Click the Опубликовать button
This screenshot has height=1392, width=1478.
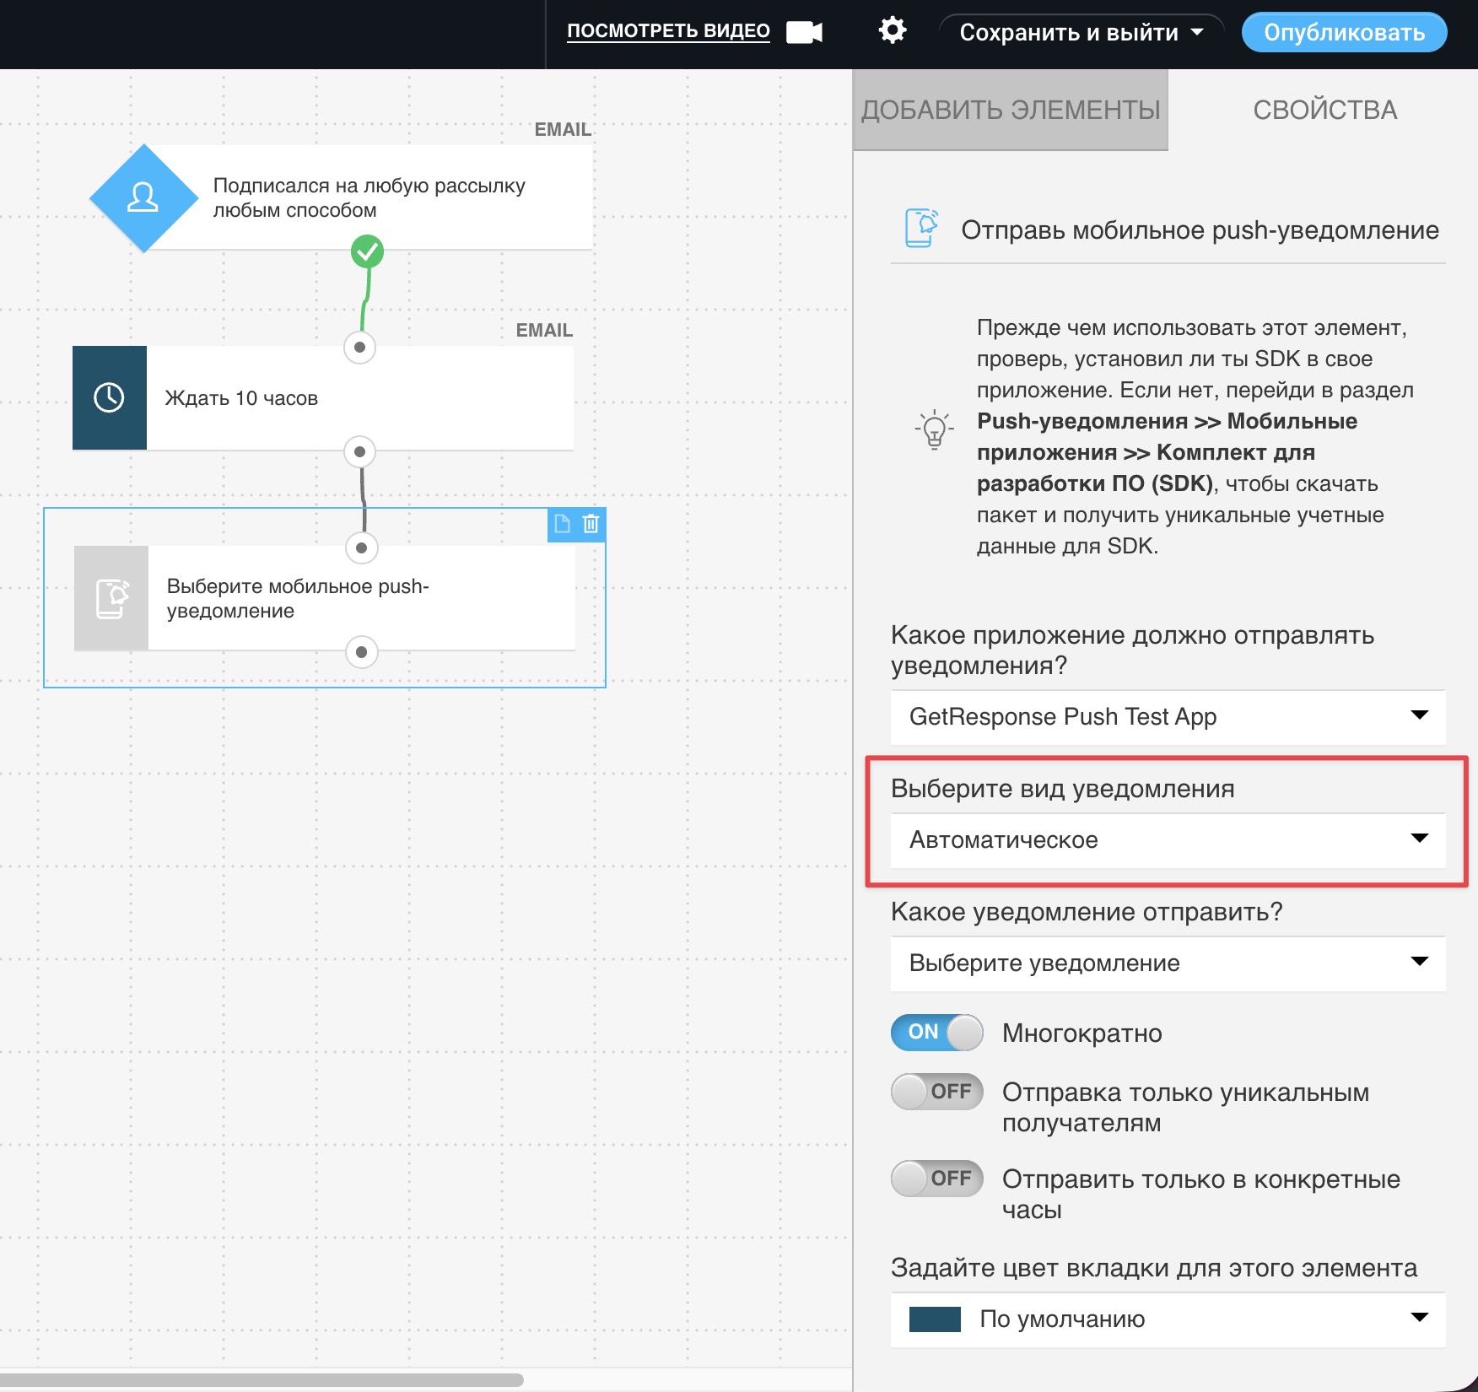1344,32
